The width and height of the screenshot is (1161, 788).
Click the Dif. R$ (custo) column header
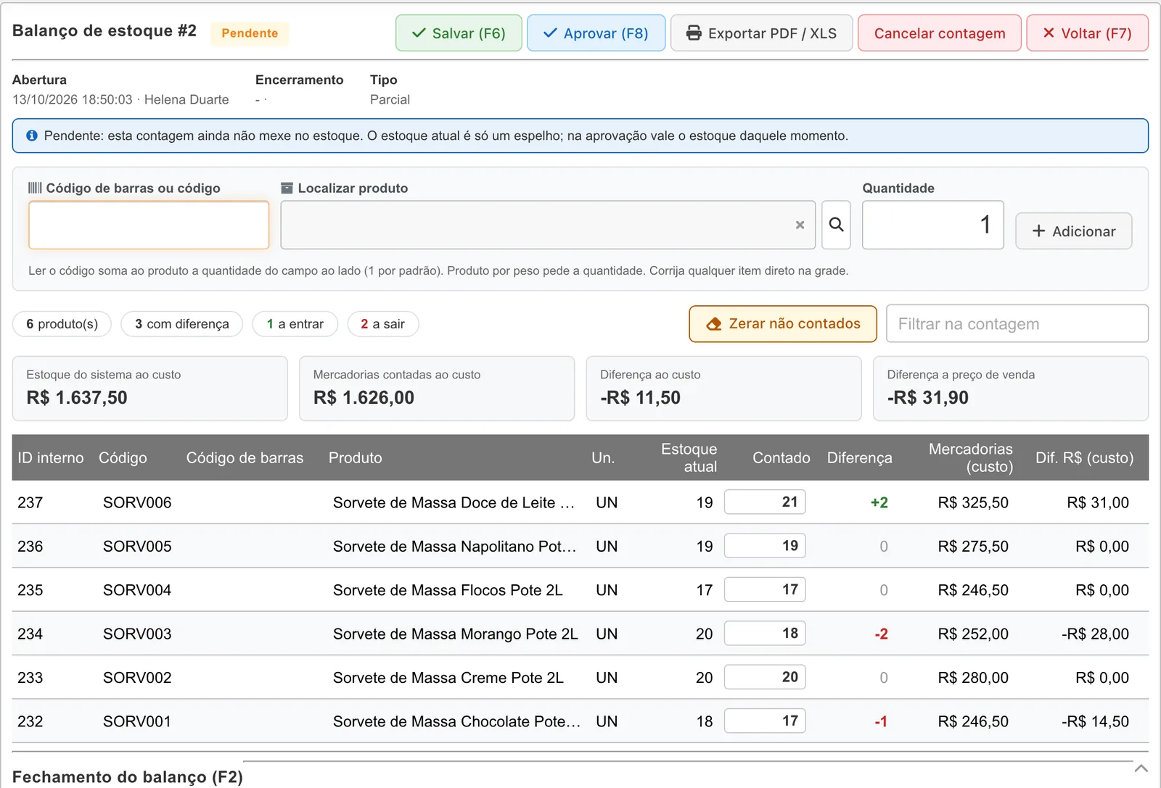pyautogui.click(x=1084, y=458)
